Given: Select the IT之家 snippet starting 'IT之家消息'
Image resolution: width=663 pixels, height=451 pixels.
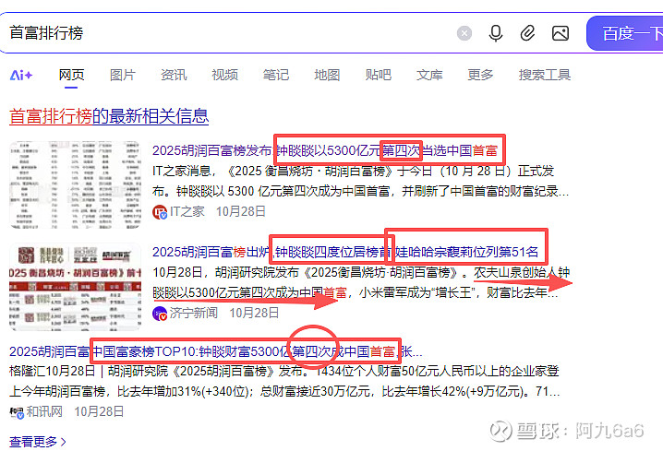Looking at the screenshot, I should 361,181.
